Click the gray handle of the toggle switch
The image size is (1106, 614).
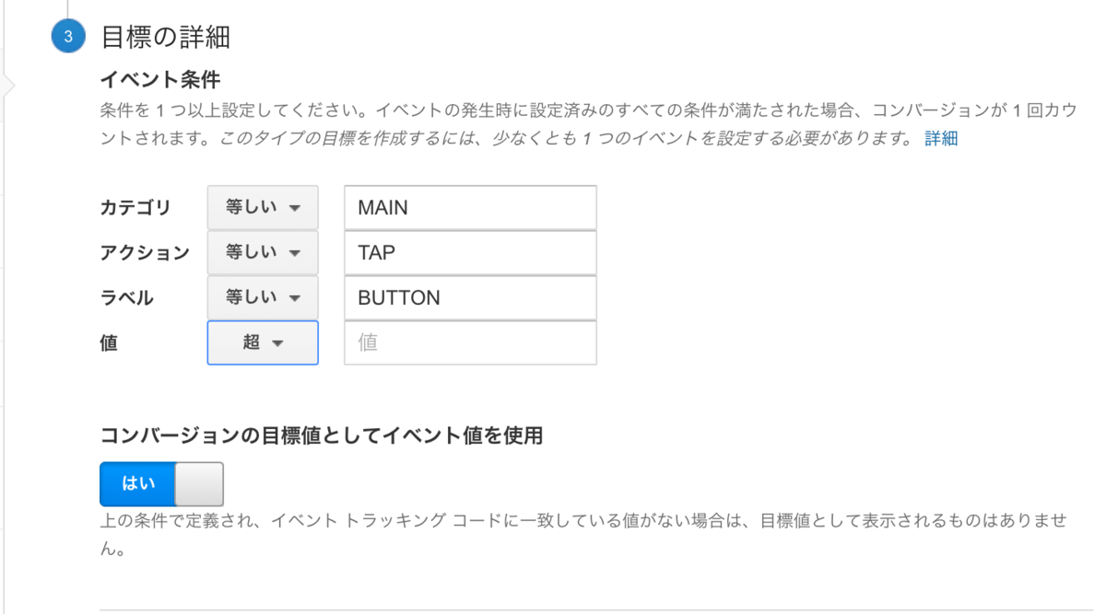199,483
